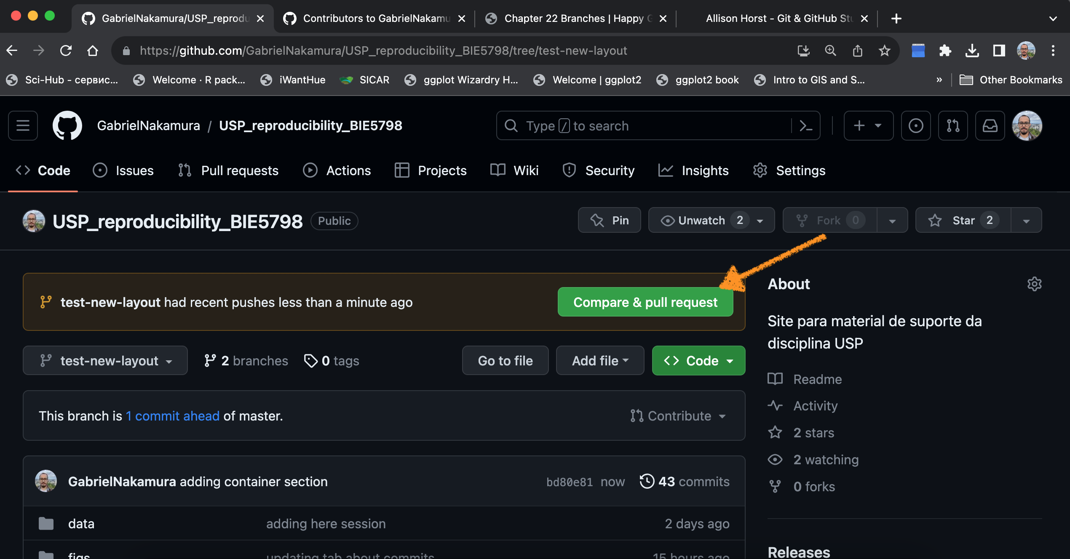Image resolution: width=1070 pixels, height=559 pixels.
Task: Expand the Fork options dropdown arrow
Action: click(x=892, y=220)
